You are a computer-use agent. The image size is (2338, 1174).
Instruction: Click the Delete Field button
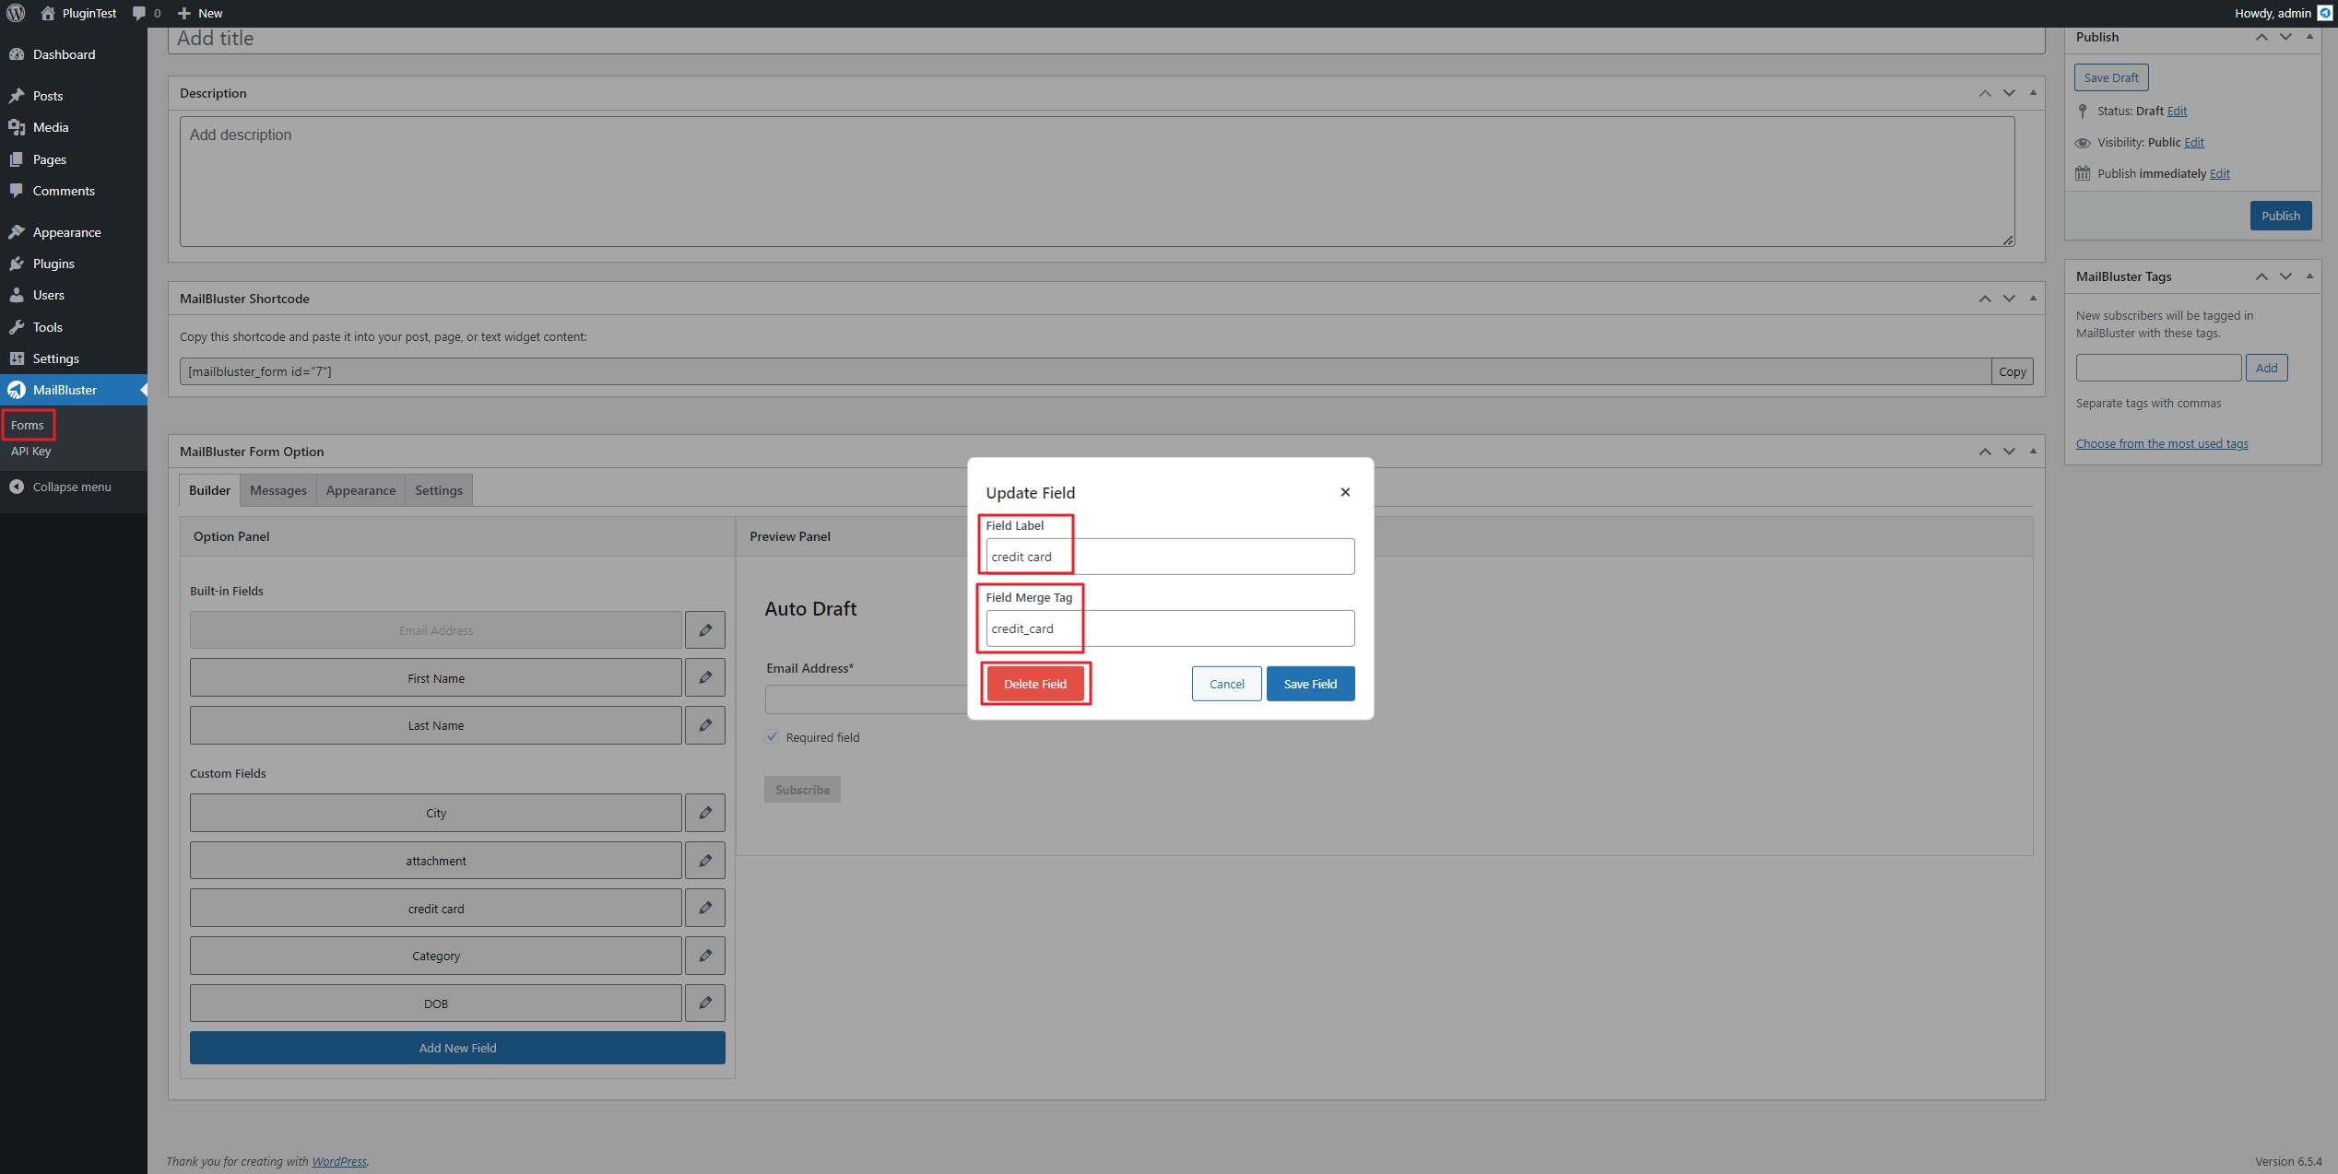point(1035,683)
